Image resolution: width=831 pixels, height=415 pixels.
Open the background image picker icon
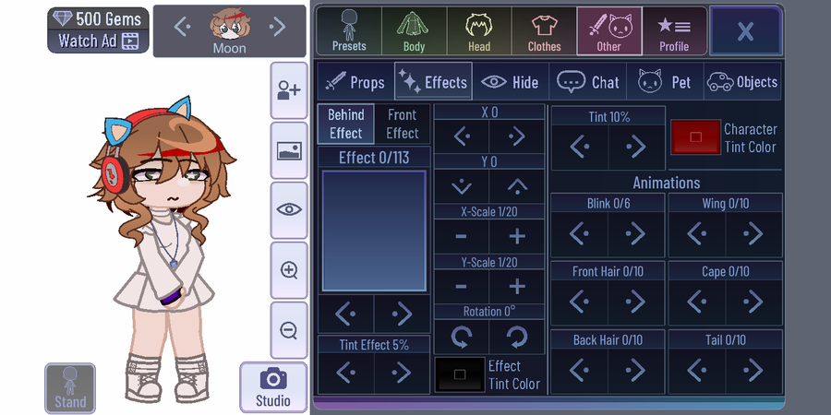click(x=289, y=151)
